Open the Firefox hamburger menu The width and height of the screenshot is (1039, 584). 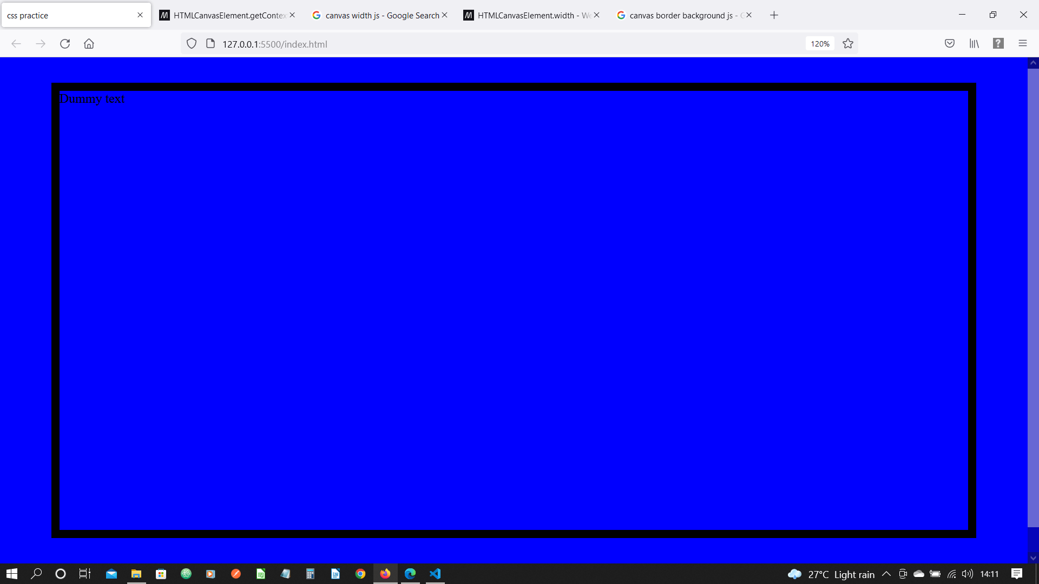(1022, 44)
